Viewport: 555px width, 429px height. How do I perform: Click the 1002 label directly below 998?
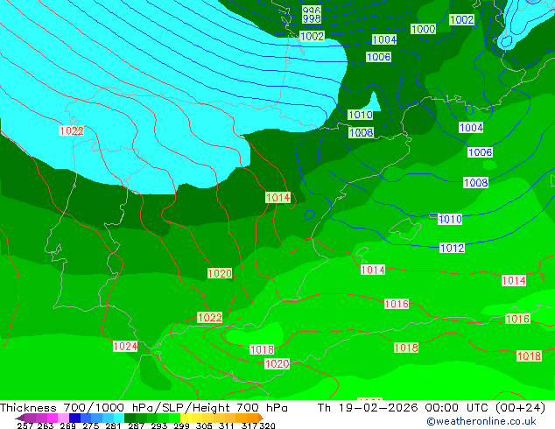click(312, 36)
